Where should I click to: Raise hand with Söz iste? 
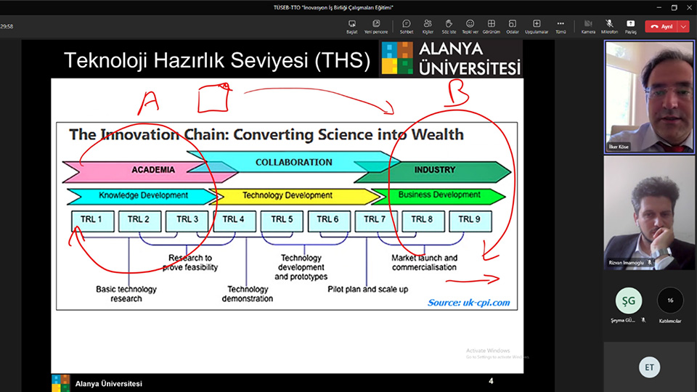point(449,26)
